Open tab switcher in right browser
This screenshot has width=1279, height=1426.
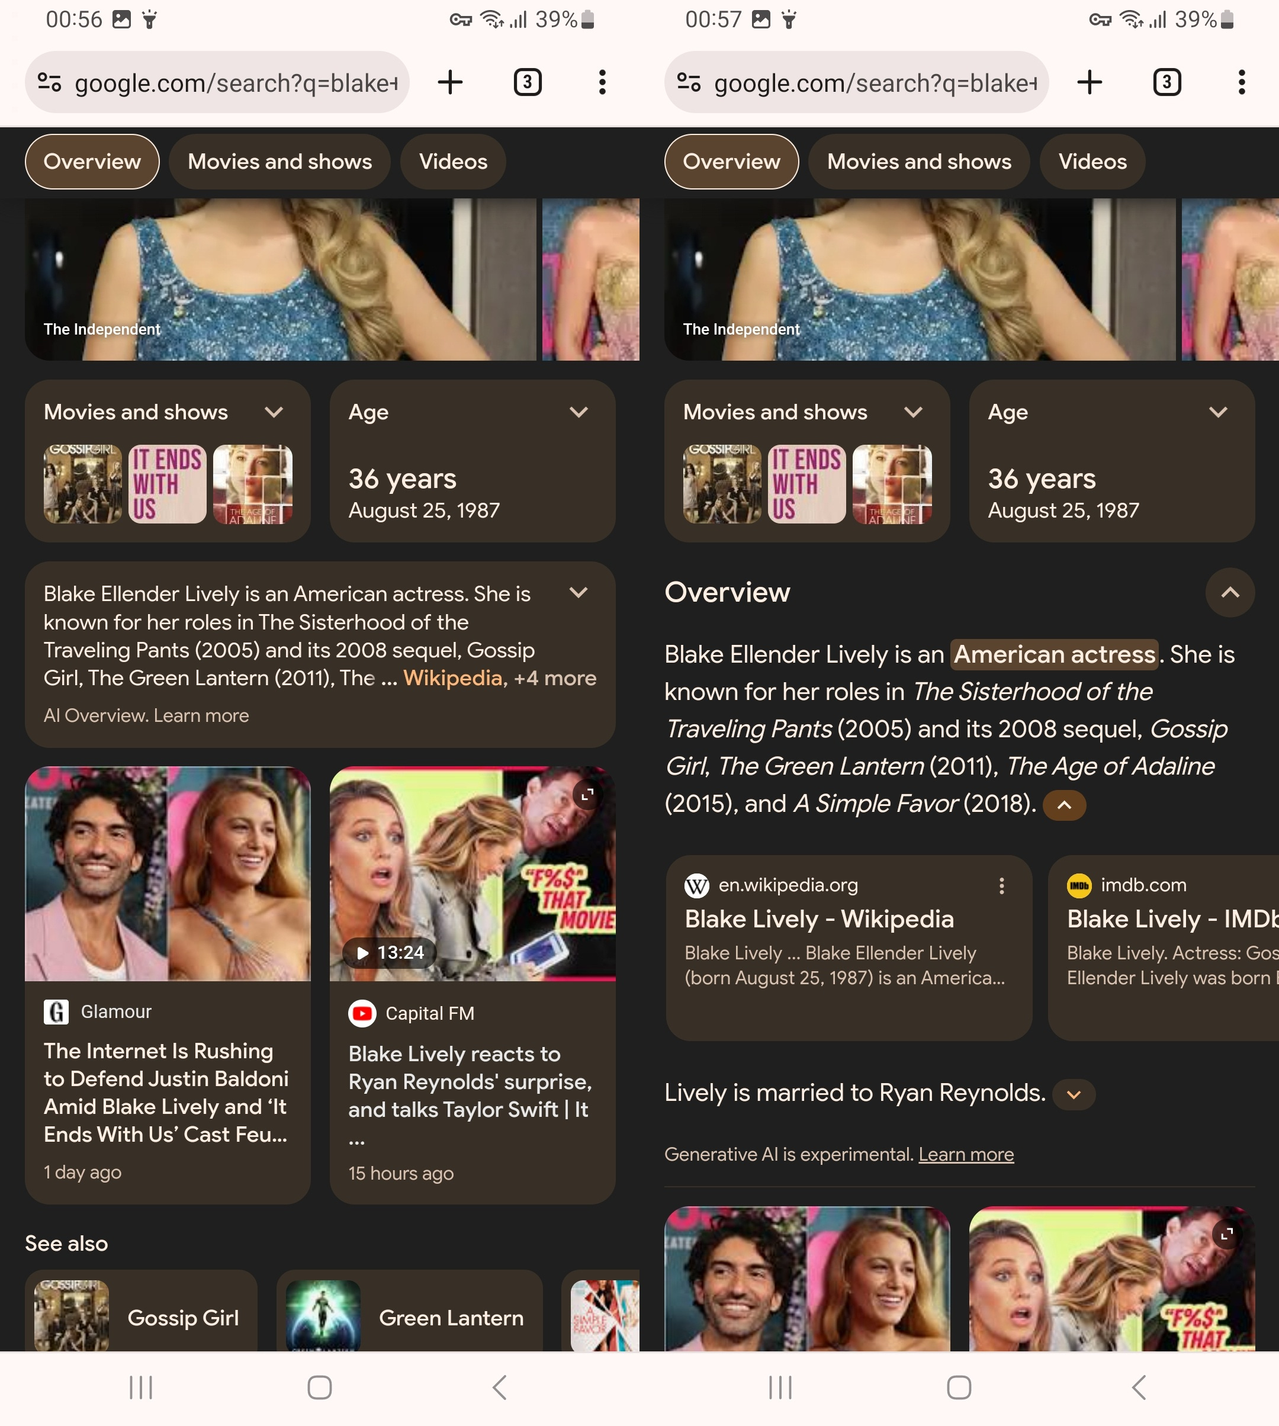pos(1167,82)
